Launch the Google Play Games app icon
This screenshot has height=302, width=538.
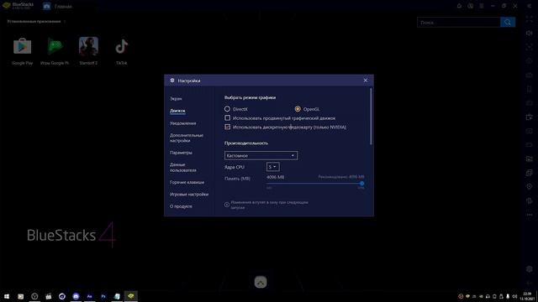(x=55, y=46)
